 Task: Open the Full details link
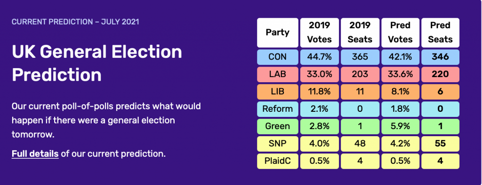click(35, 154)
